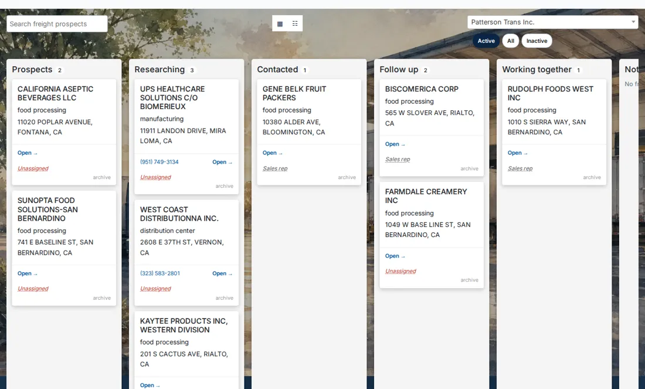Image resolution: width=645 pixels, height=389 pixels.
Task: Archive the Rudolph Foods West card
Action: (x=592, y=177)
